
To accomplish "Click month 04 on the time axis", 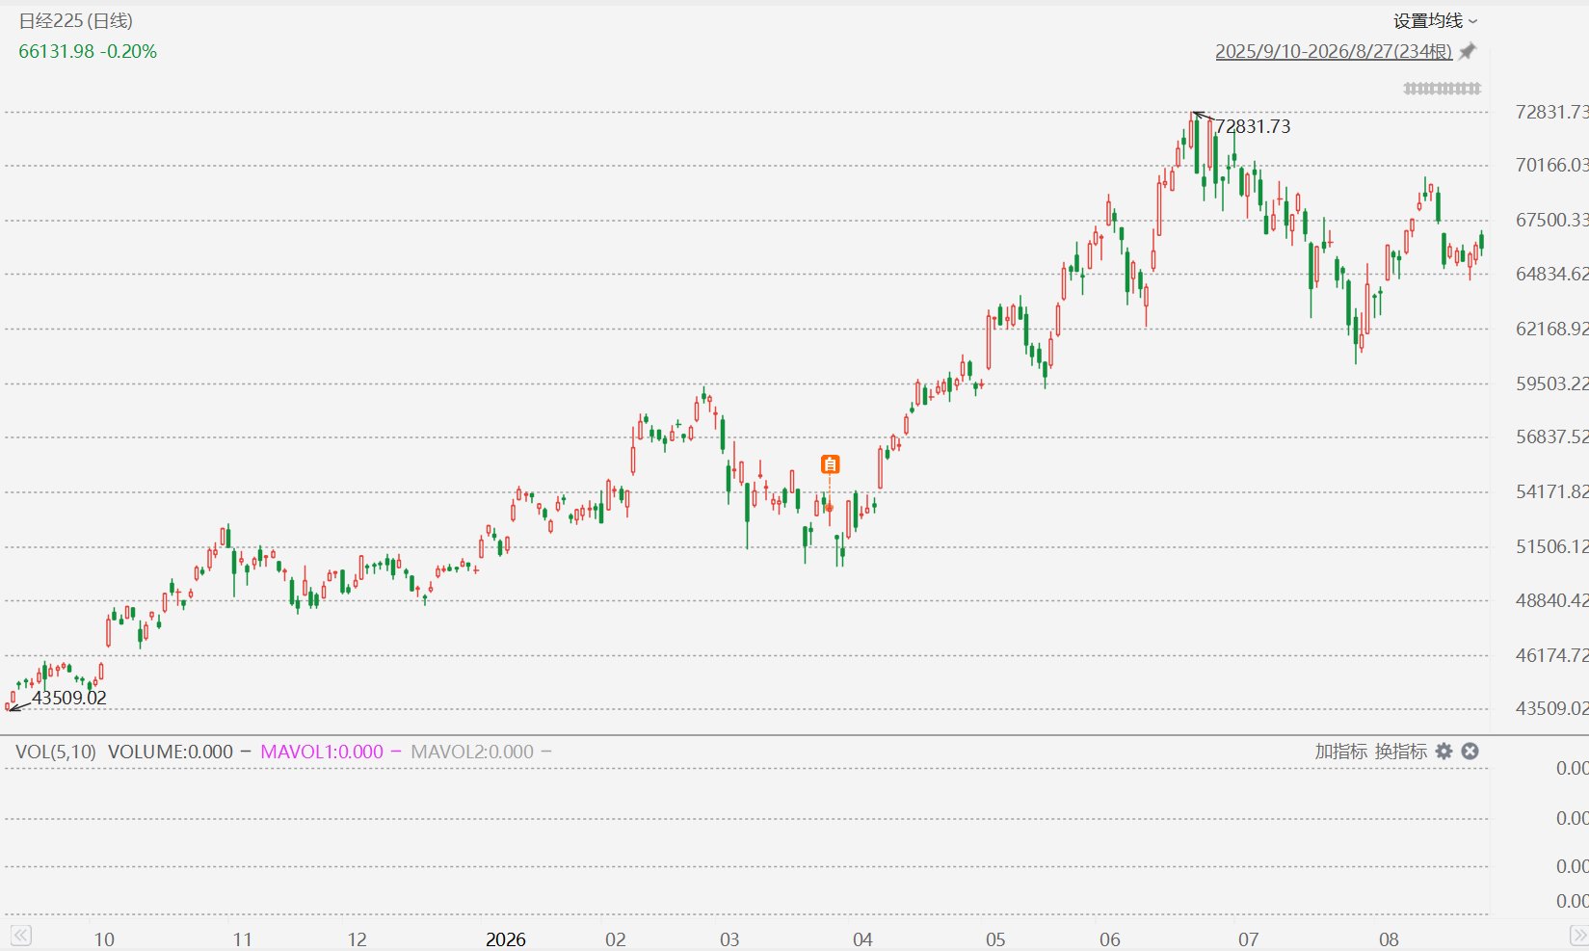I will pyautogui.click(x=862, y=939).
